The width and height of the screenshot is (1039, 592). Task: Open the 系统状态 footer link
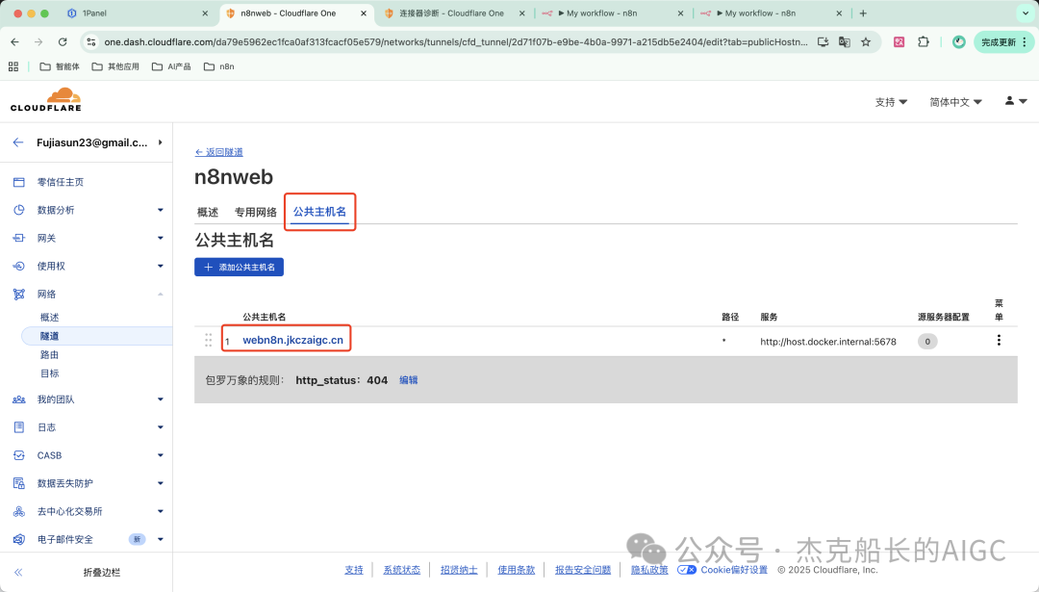pyautogui.click(x=401, y=570)
